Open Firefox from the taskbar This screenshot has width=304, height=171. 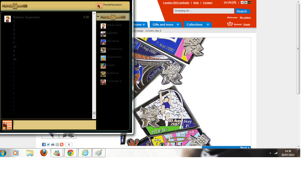pyautogui.click(x=44, y=153)
